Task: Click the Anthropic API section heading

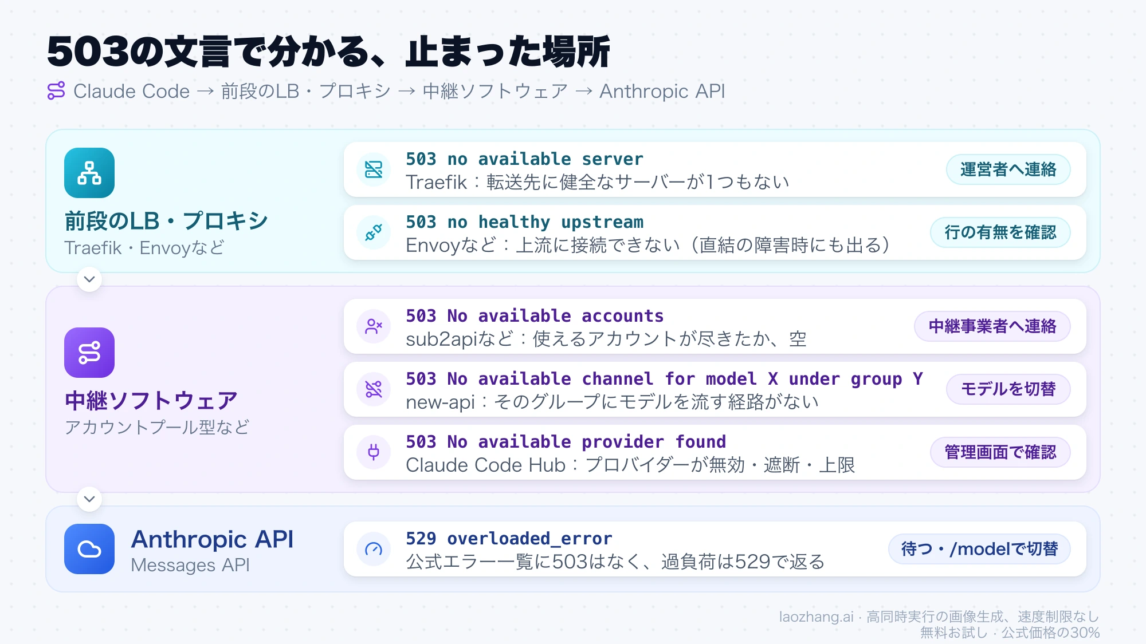Action: click(x=212, y=539)
